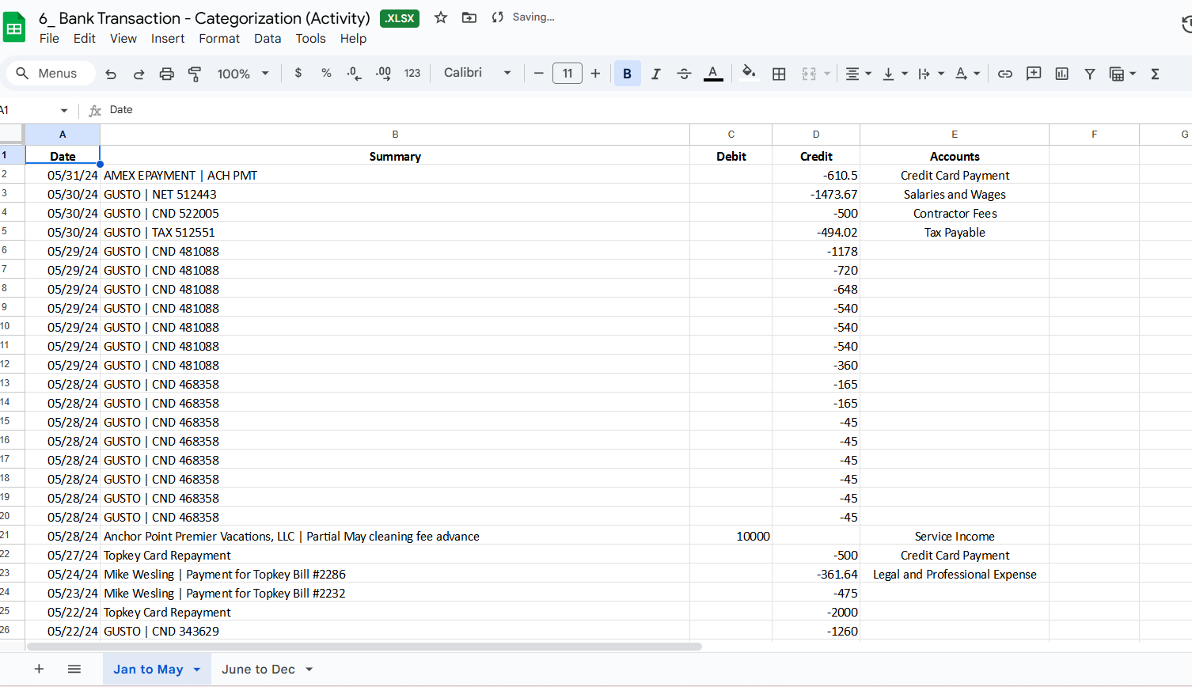
Task: Open more number formats 123
Action: 412,73
